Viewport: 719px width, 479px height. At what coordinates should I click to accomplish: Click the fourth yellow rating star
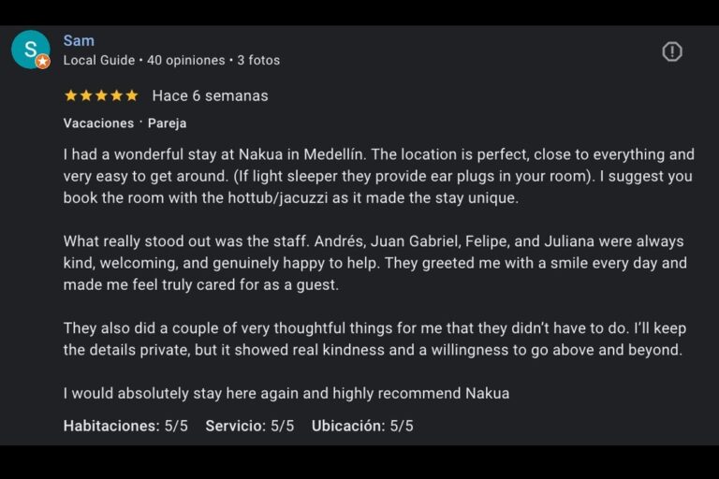point(116,95)
